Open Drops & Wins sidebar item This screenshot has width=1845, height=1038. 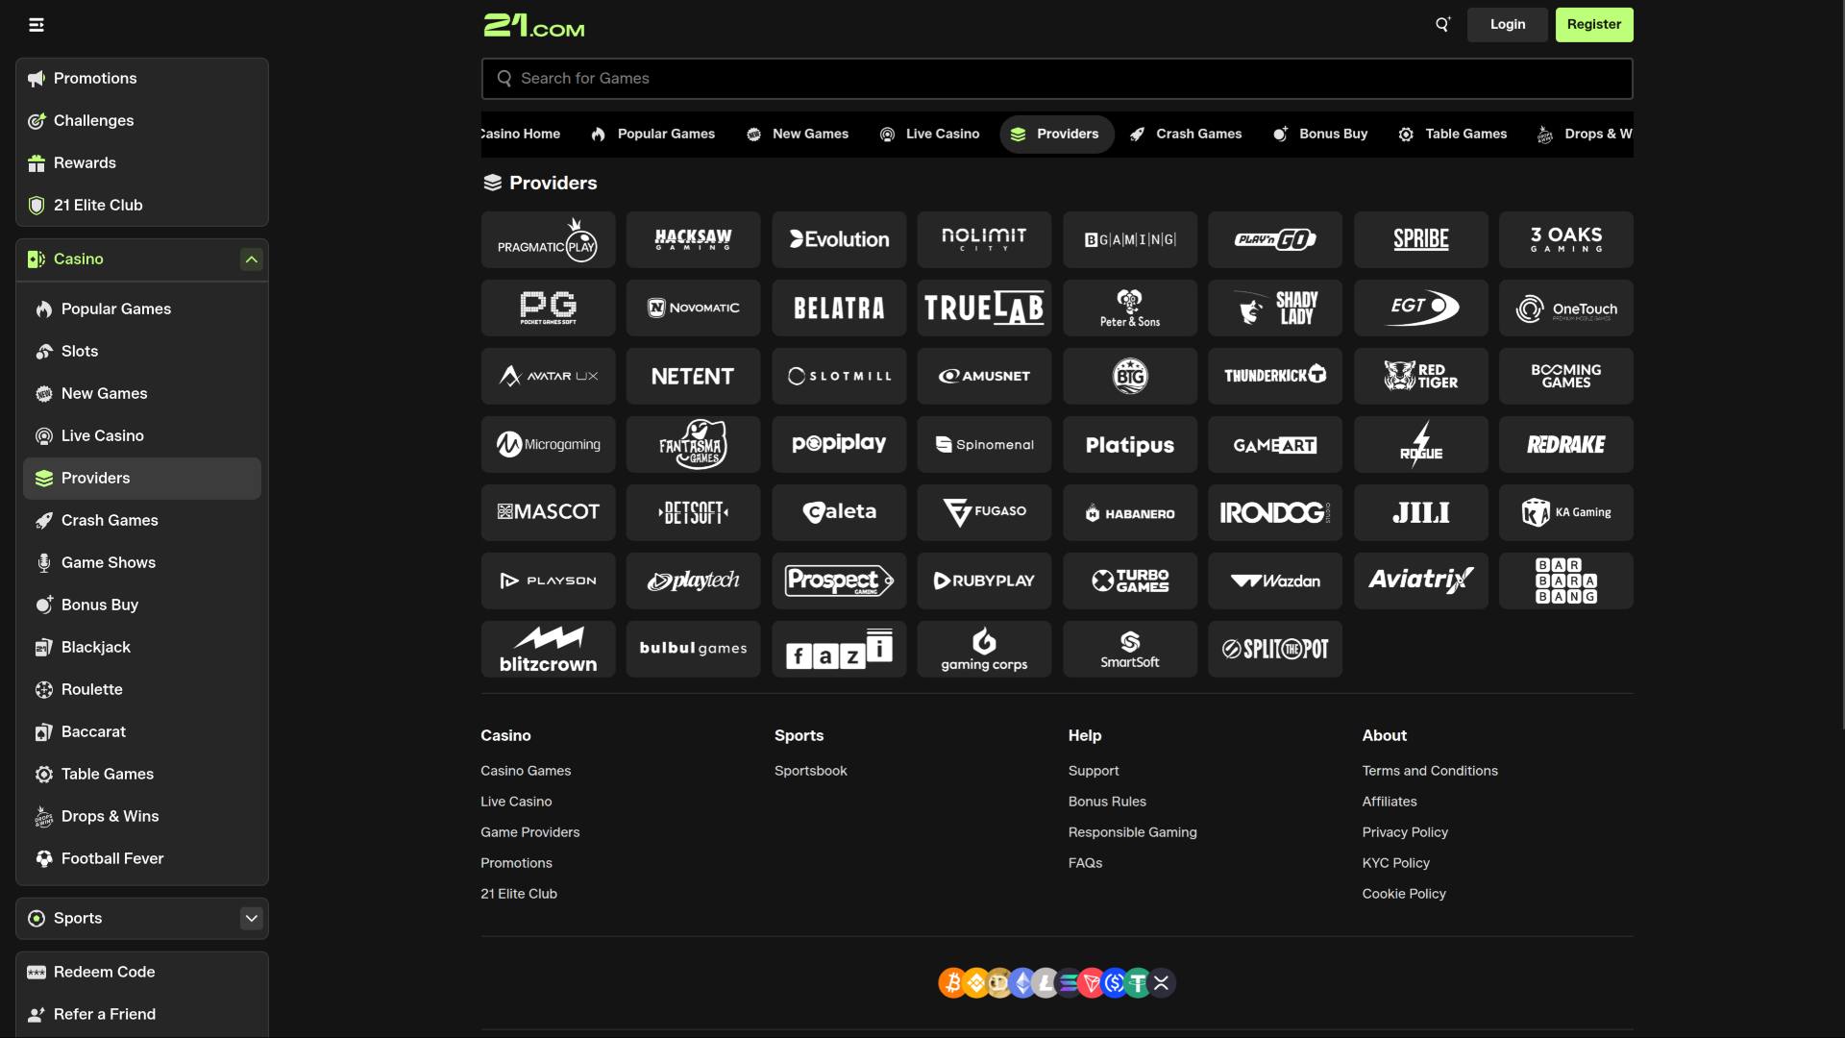tap(142, 817)
